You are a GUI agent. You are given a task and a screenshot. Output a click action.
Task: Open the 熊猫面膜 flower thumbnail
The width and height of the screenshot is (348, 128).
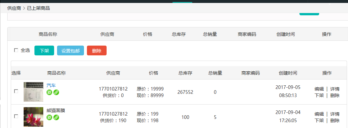coord(33,117)
